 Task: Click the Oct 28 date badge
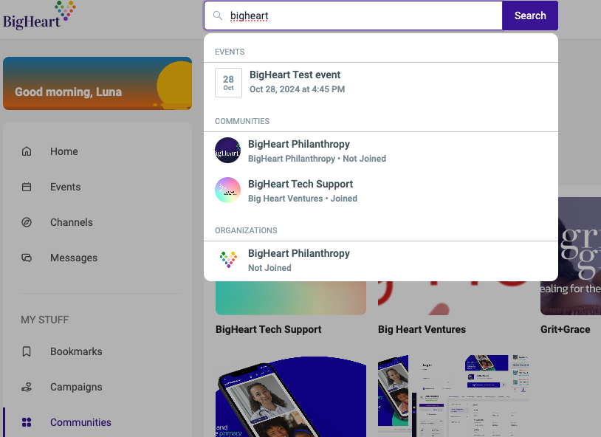pos(228,83)
